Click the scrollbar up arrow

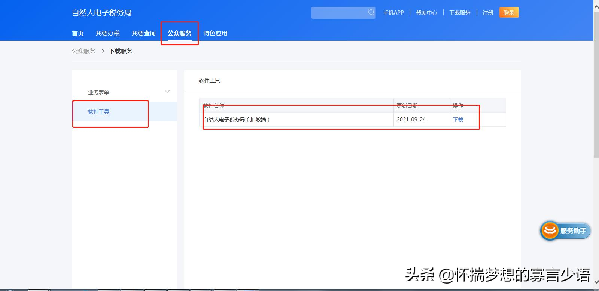[596, 6]
